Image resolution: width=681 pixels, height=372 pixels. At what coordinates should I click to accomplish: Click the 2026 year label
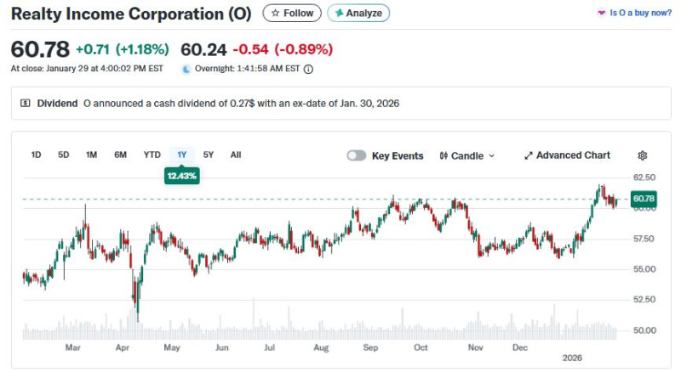(x=572, y=358)
